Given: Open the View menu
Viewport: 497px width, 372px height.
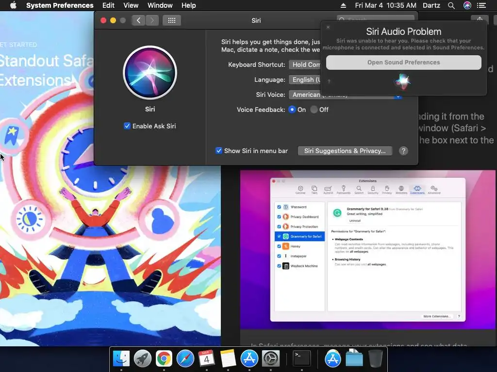Looking at the screenshot, I should tap(131, 5).
